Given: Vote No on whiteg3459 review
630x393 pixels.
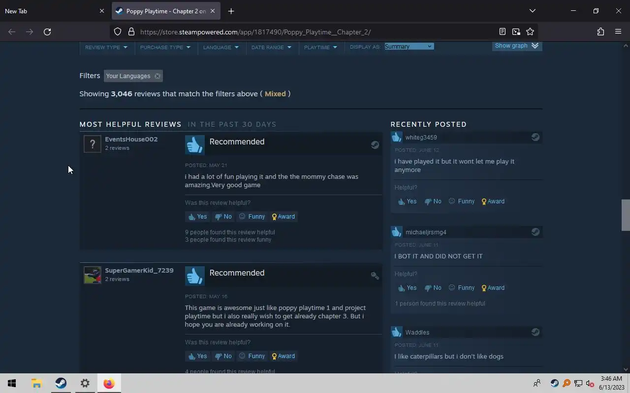Looking at the screenshot, I should (433, 201).
